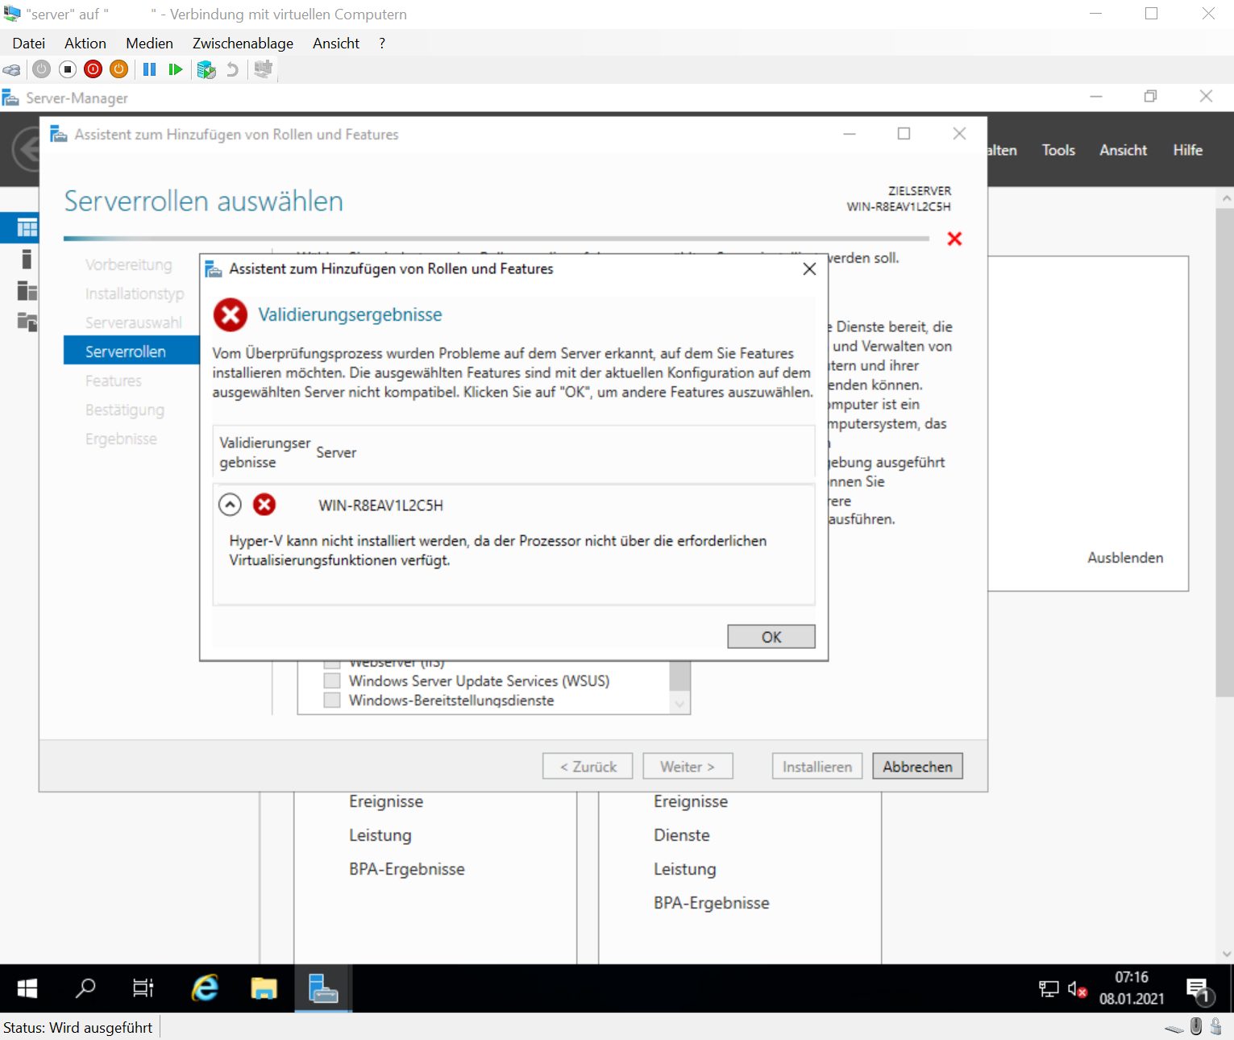Click the green Reset VM icon
The width and height of the screenshot is (1234, 1040).
[175, 70]
